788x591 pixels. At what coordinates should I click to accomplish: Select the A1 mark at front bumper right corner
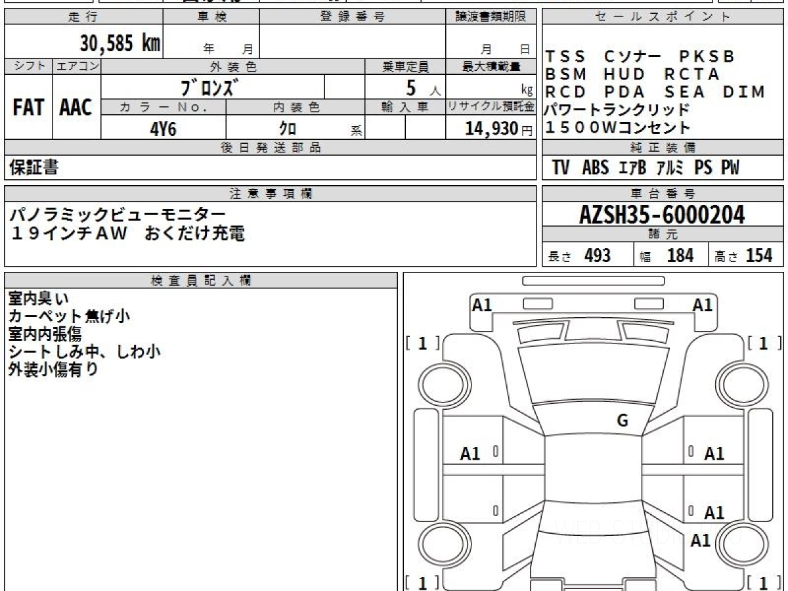click(703, 305)
